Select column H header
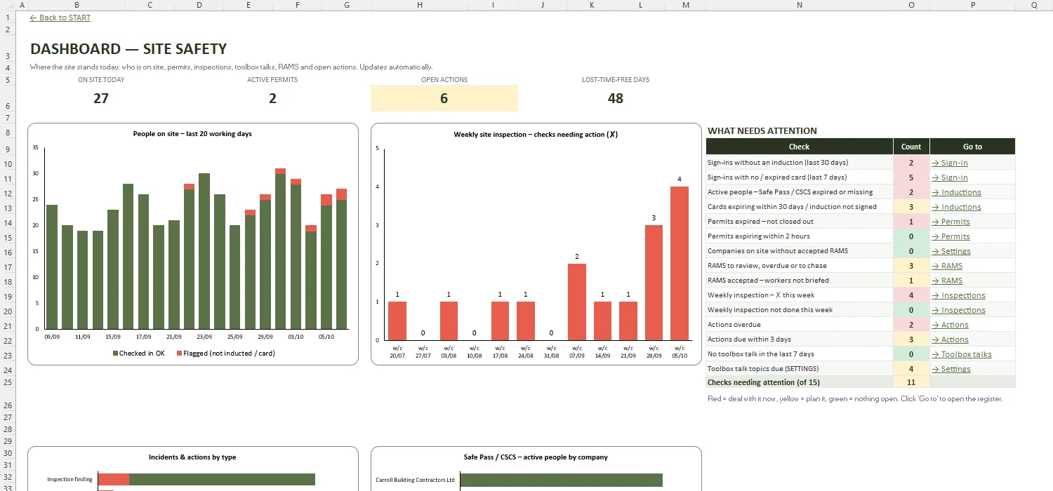1053x491 pixels. tap(420, 5)
